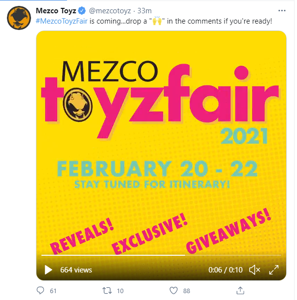Open the tweet's more options menu
Image resolution: width=297 pixels, height=300 pixels.
click(x=282, y=10)
